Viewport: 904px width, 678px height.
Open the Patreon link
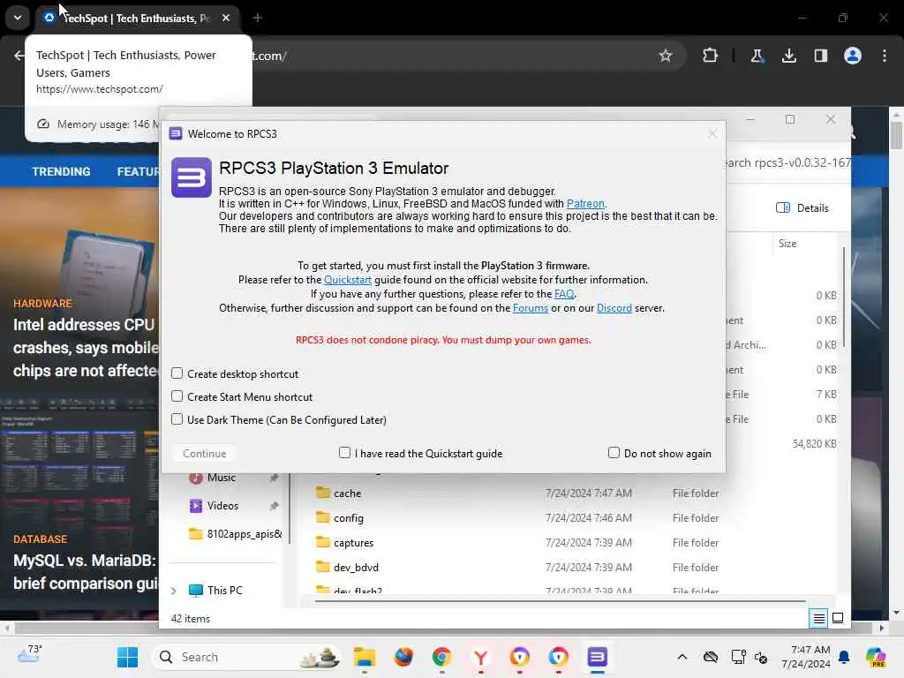point(585,204)
